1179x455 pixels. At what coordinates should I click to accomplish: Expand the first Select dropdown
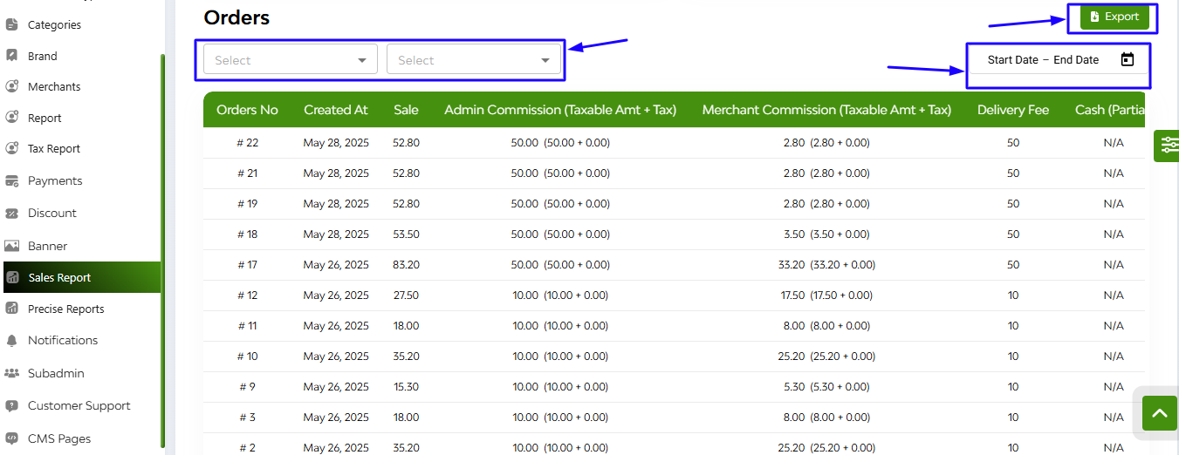click(291, 59)
